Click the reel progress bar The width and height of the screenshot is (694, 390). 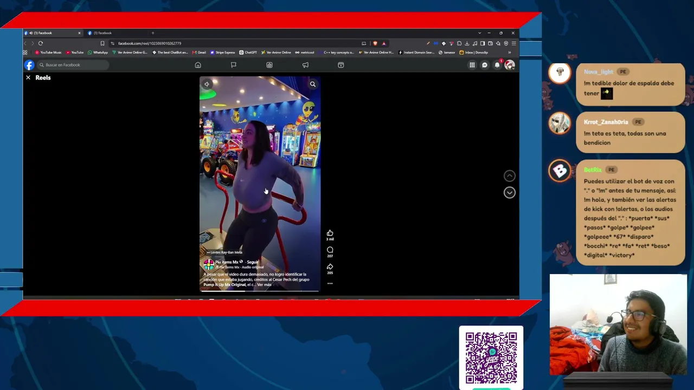coord(260,291)
